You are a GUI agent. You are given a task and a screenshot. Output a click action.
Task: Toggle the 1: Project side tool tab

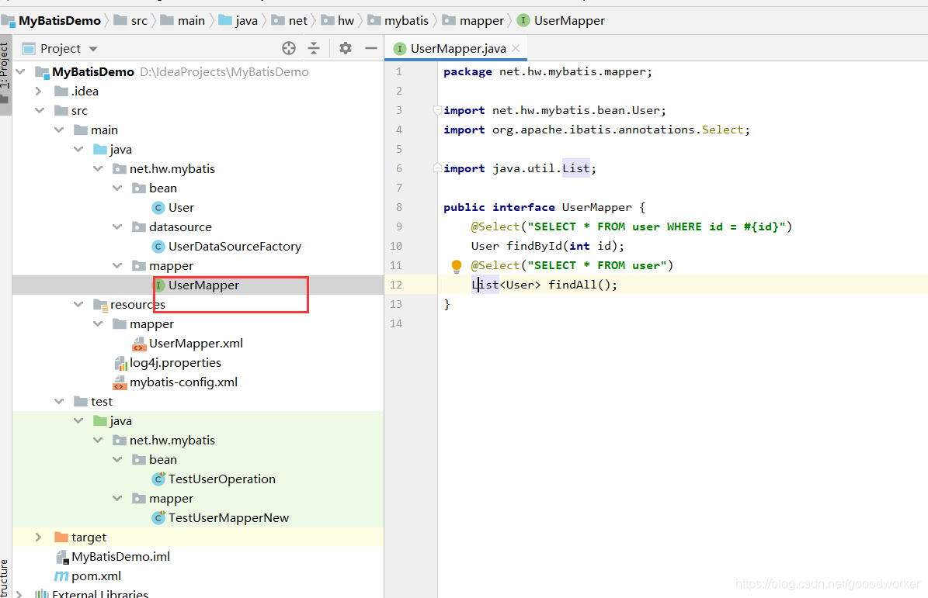5,74
